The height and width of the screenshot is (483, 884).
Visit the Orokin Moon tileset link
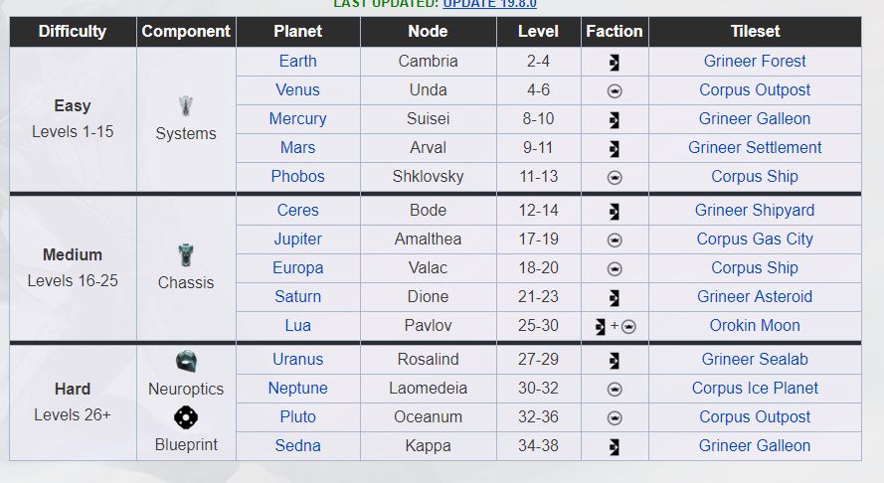pyautogui.click(x=755, y=326)
